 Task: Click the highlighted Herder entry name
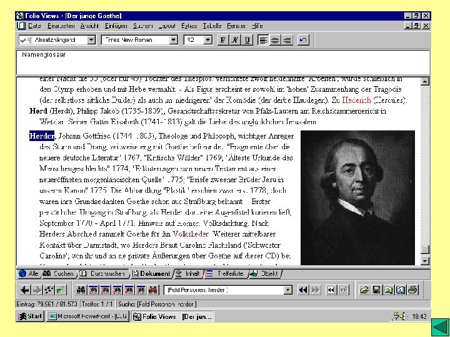pyautogui.click(x=42, y=135)
